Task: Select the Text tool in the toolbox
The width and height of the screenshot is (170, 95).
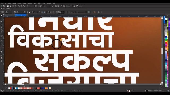Action: (1, 41)
